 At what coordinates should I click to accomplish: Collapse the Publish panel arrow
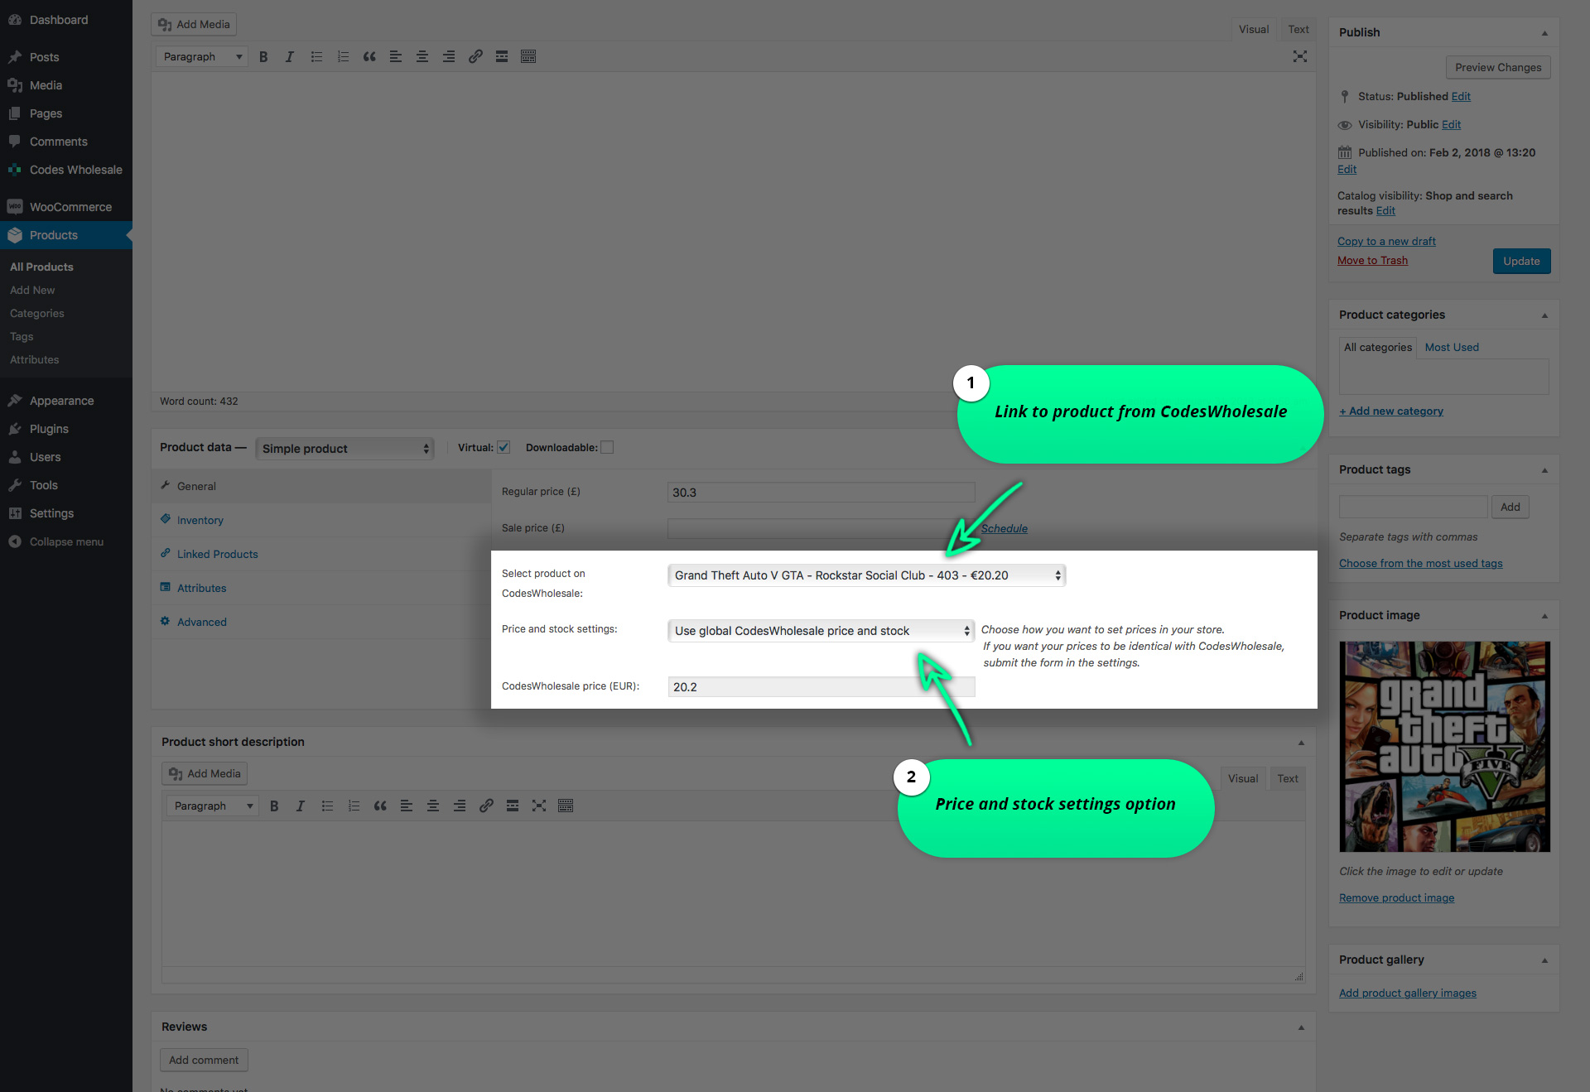pos(1544,33)
